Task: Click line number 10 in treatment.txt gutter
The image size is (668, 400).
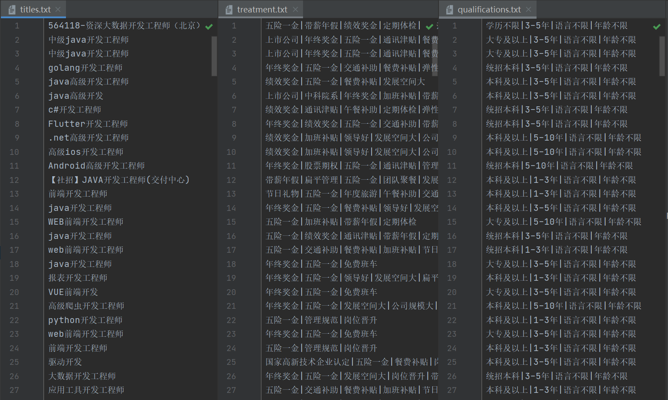Action: (x=231, y=152)
